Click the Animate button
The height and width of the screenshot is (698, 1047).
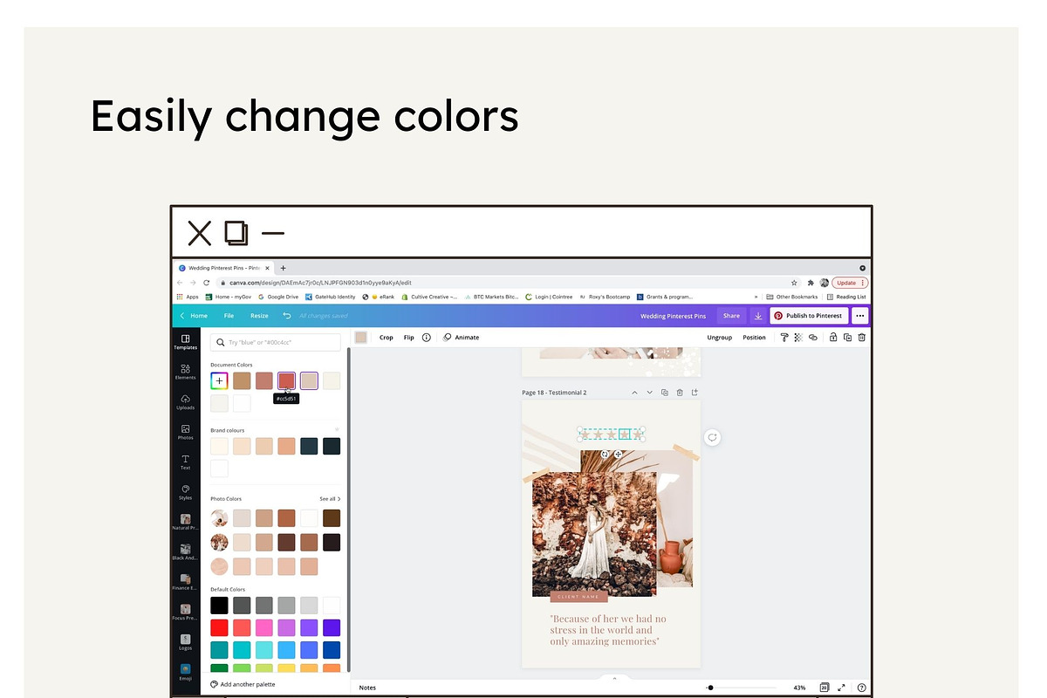point(461,337)
